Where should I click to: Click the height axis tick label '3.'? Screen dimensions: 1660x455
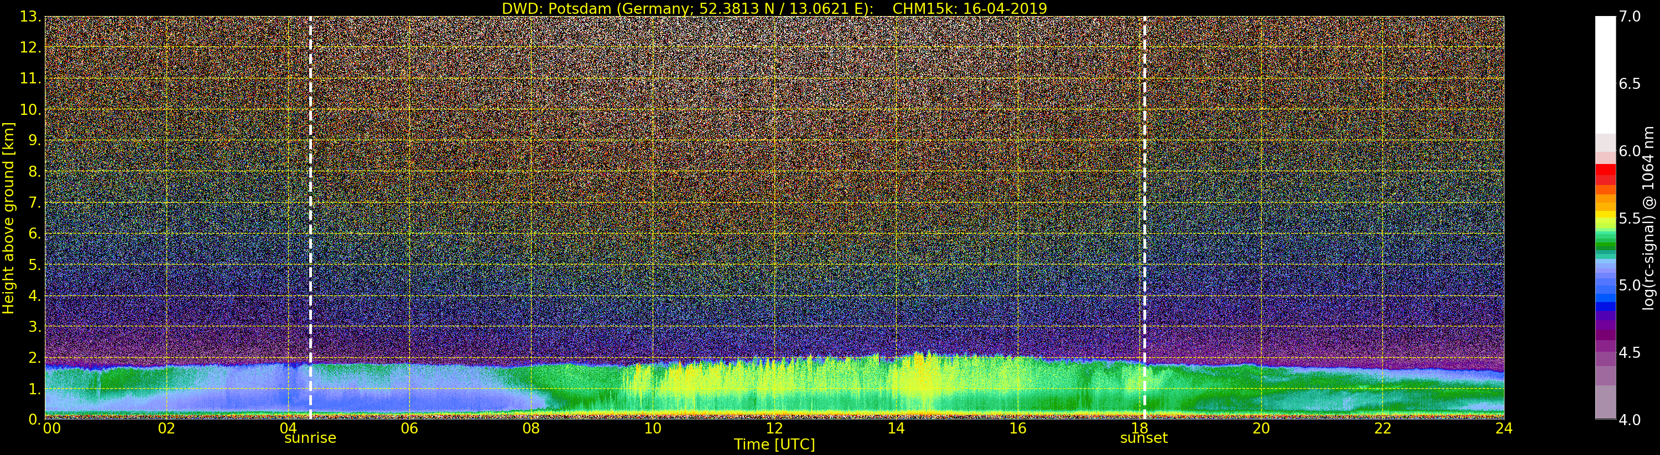tap(34, 326)
